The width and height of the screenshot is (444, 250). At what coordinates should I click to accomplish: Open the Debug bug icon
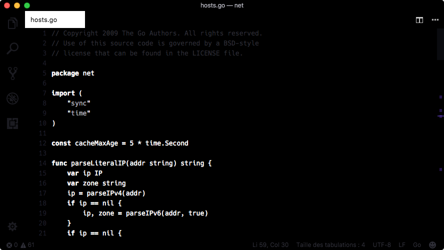pos(12,98)
